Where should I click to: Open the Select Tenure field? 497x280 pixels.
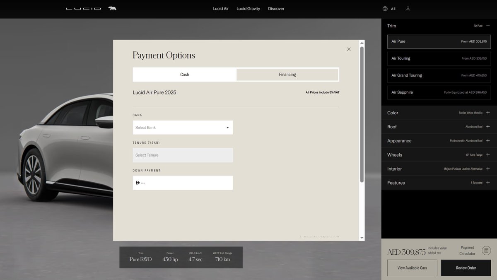pos(183,155)
